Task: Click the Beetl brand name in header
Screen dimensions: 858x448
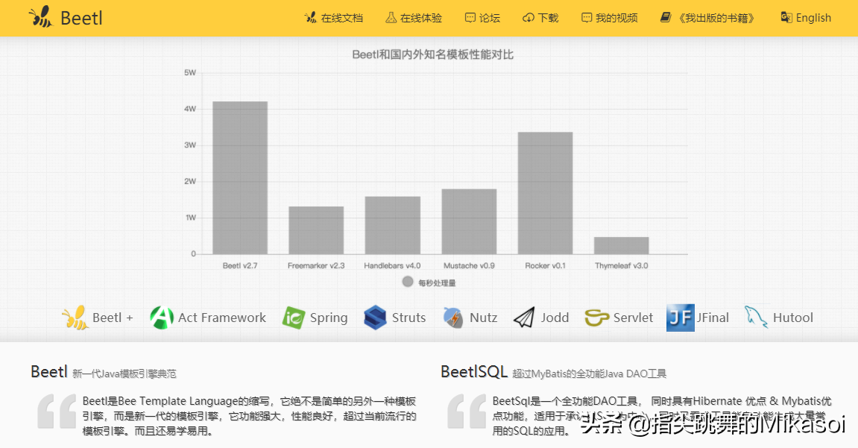Action: 81,18
